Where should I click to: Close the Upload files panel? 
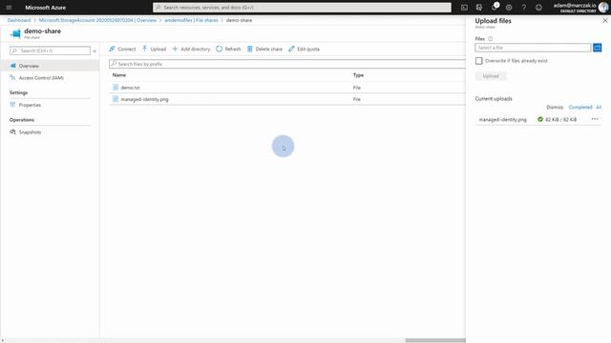(605, 21)
